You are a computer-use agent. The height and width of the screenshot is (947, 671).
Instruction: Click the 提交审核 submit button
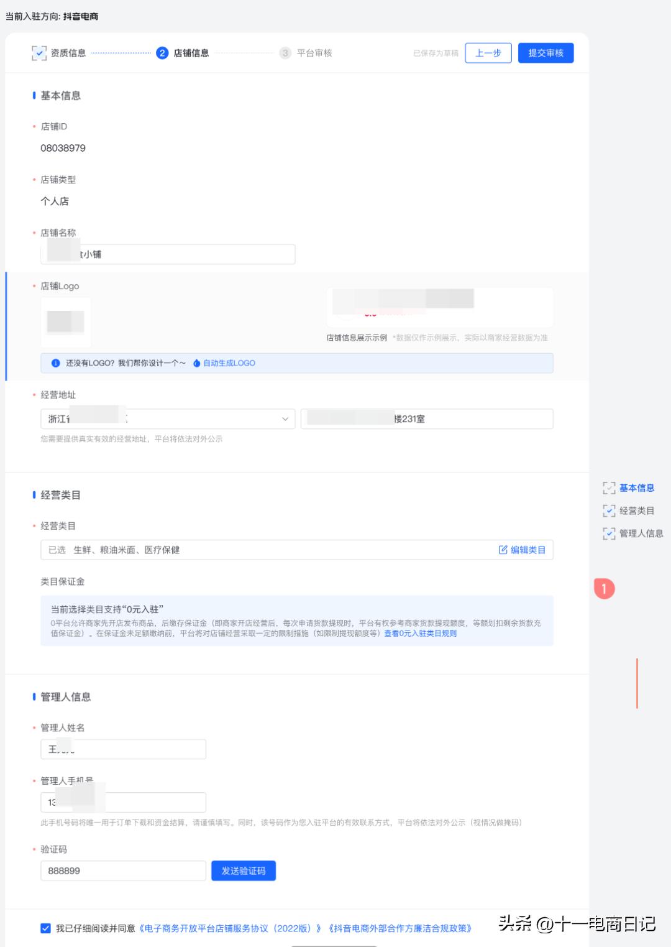click(545, 53)
